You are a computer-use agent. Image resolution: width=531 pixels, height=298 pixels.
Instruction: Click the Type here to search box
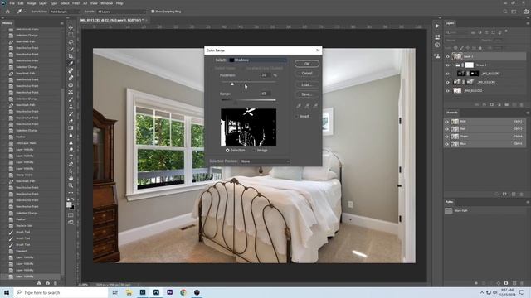pyautogui.click(x=61, y=292)
